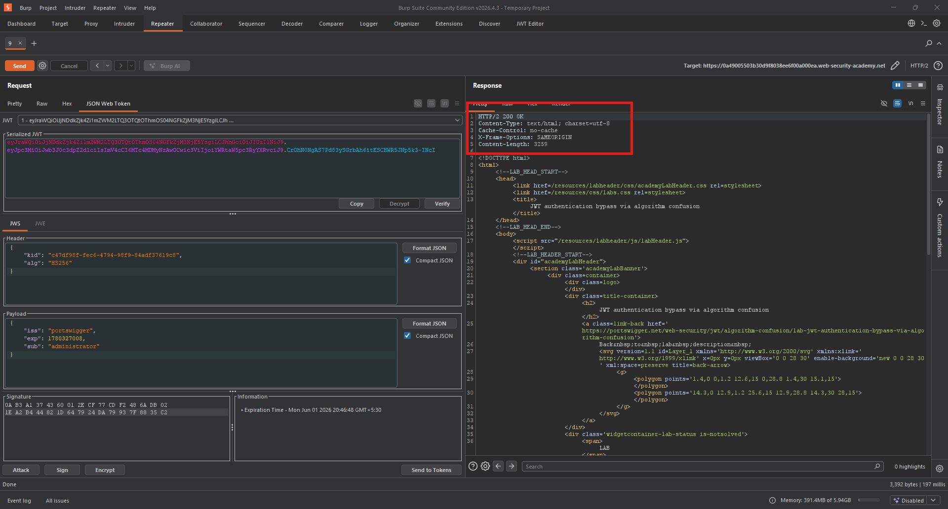Go back to previous request in history

coord(97,66)
